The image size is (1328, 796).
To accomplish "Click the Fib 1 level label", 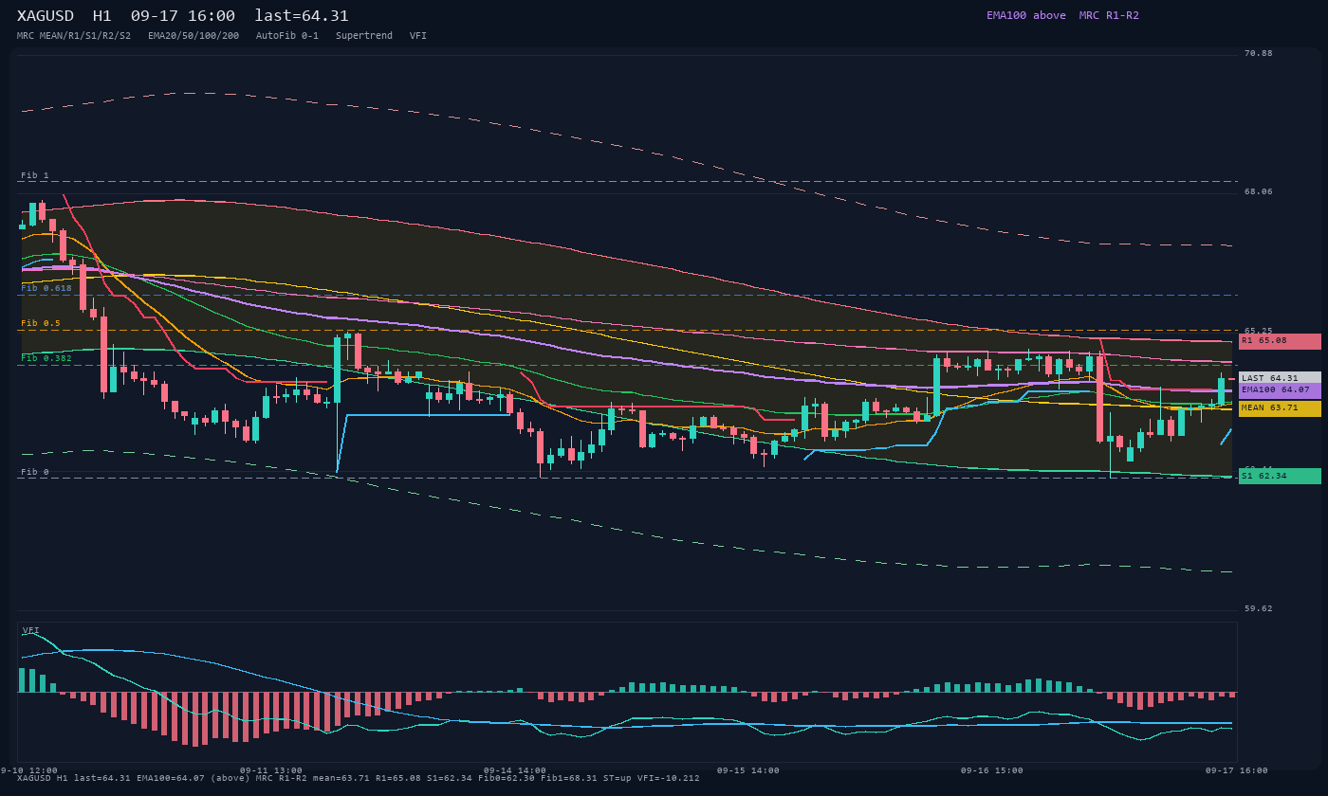I will pos(35,175).
